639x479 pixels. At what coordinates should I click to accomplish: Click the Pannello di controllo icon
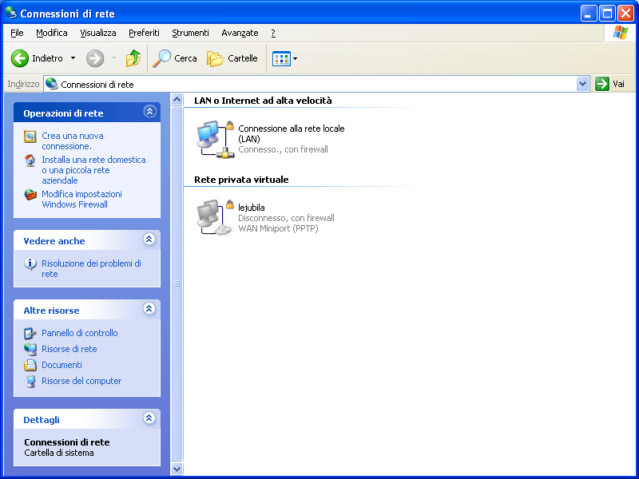pyautogui.click(x=30, y=333)
